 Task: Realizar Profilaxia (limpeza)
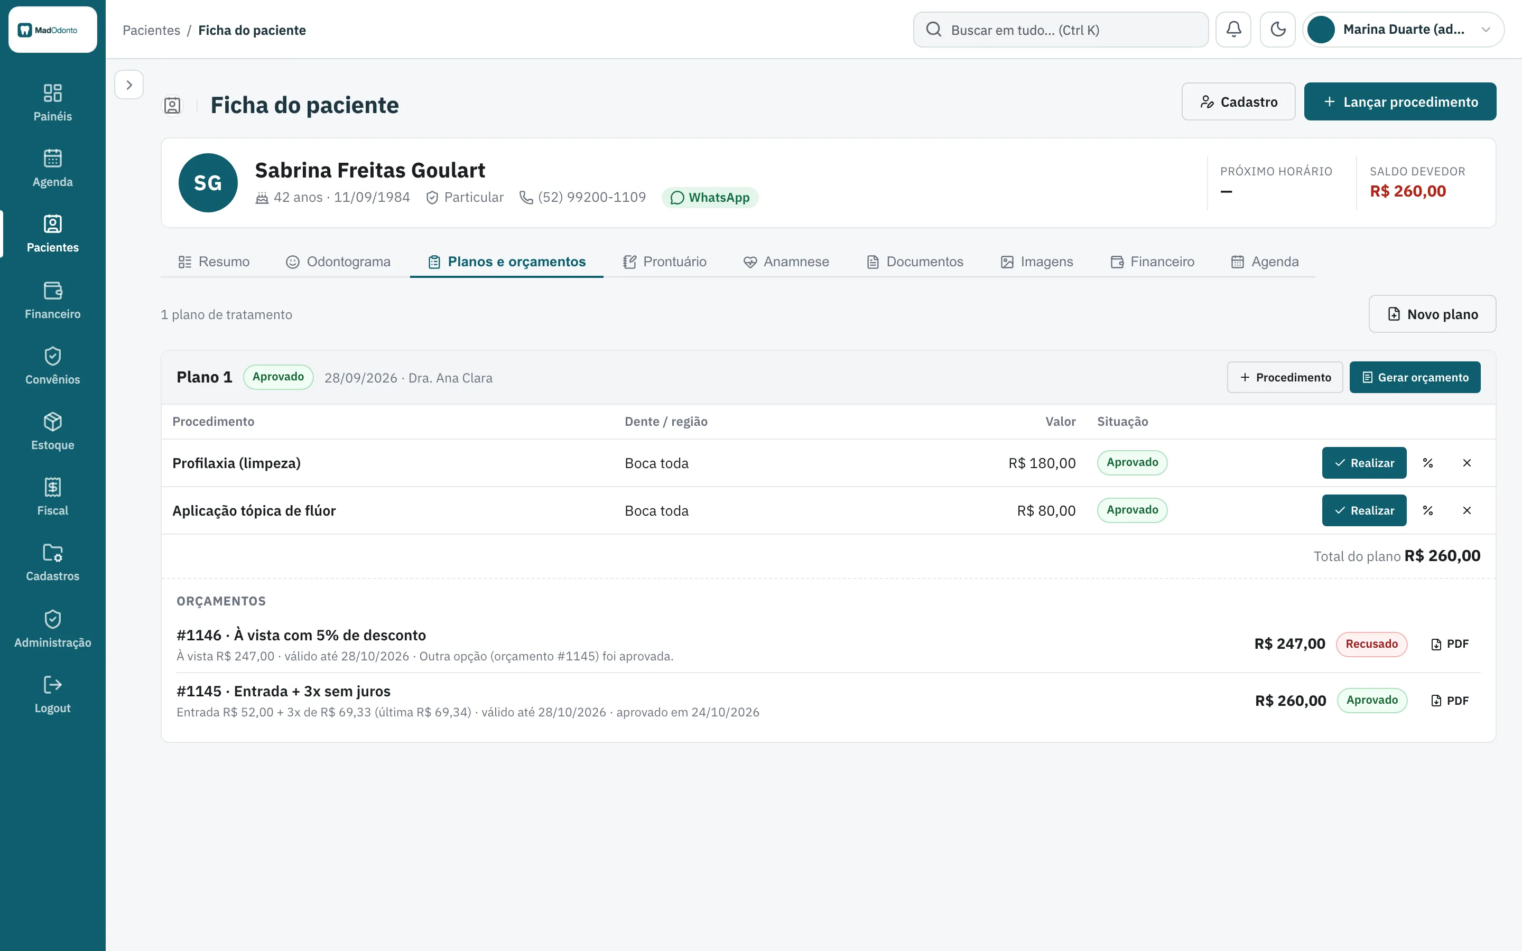point(1364,463)
